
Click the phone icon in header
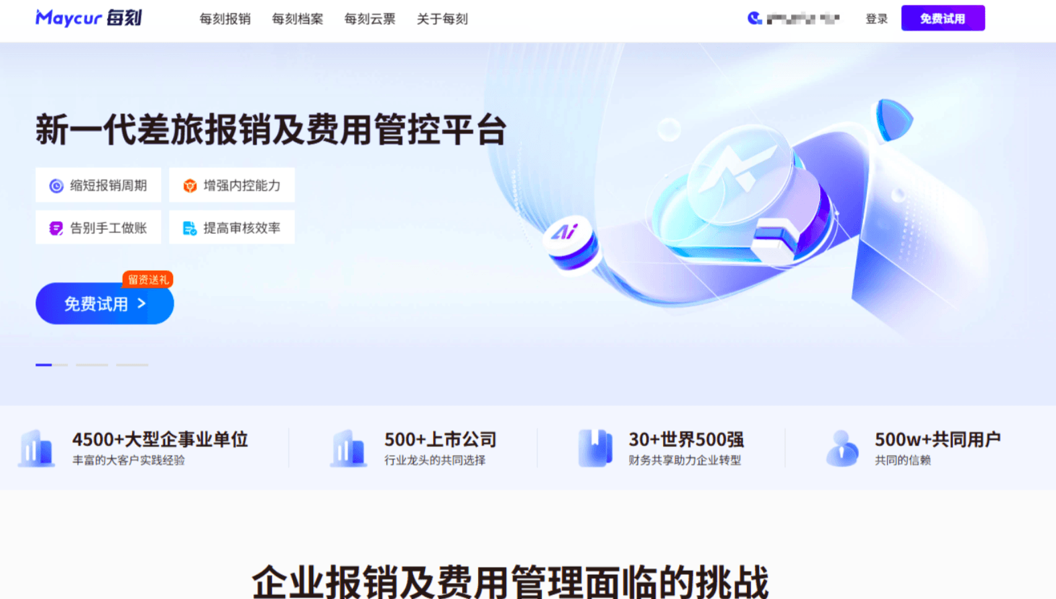click(754, 18)
